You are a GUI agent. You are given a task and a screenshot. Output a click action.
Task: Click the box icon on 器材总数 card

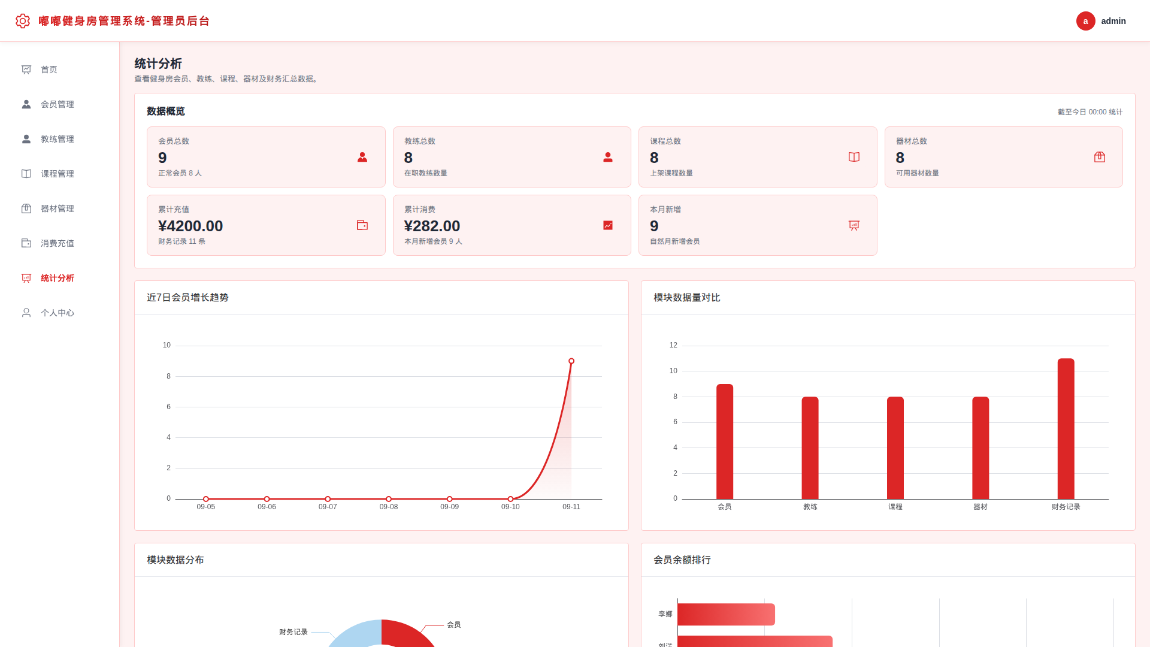click(x=1100, y=157)
